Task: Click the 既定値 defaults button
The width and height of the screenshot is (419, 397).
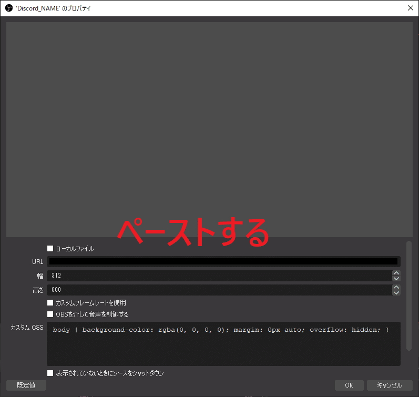Action: tap(26, 385)
